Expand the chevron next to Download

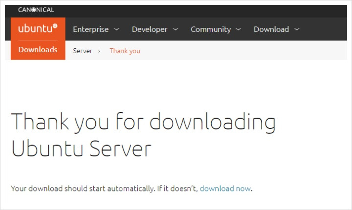click(x=297, y=29)
